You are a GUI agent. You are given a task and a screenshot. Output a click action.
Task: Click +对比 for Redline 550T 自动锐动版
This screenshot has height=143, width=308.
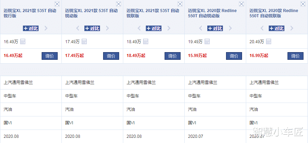click(215, 28)
